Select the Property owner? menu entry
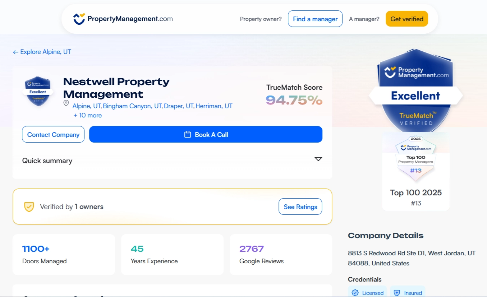 click(x=261, y=19)
